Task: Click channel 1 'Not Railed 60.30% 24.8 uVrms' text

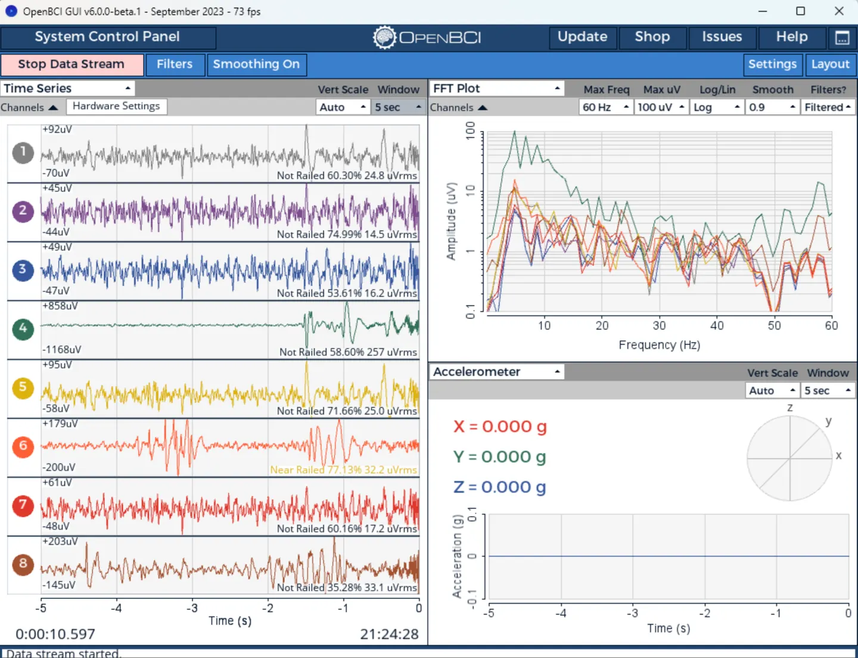Action: click(x=347, y=175)
